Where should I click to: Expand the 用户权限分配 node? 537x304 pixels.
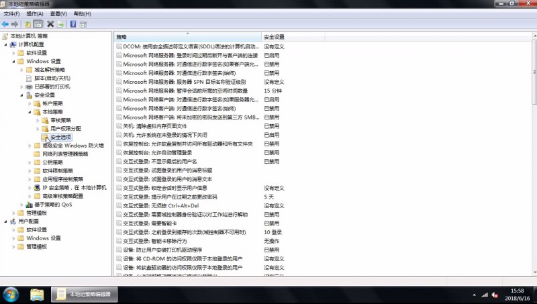pyautogui.click(x=38, y=129)
